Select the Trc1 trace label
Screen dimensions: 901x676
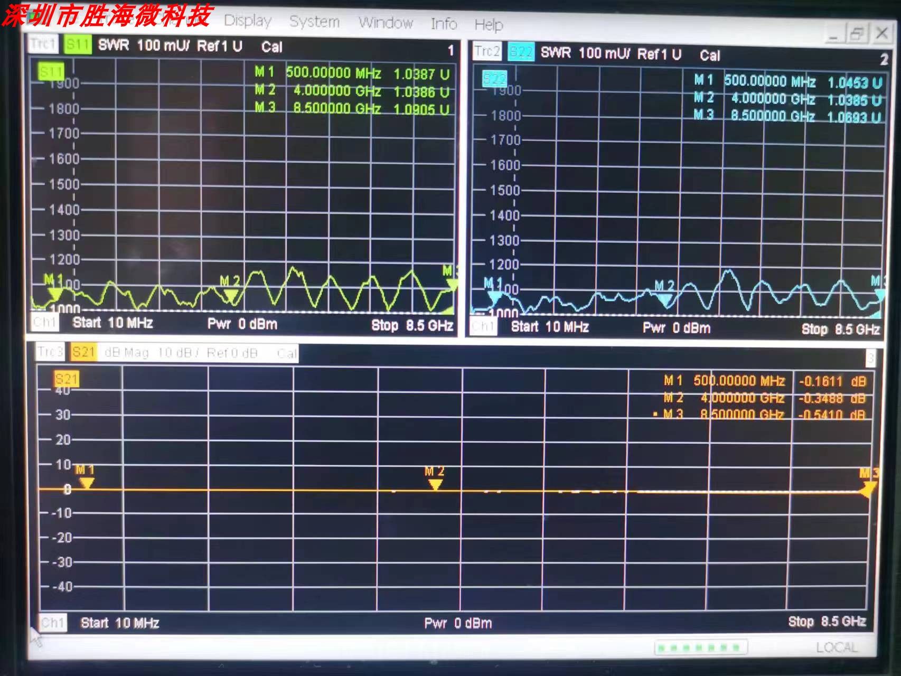[43, 44]
